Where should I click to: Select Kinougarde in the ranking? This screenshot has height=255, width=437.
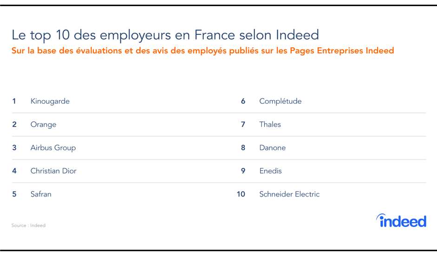(50, 101)
